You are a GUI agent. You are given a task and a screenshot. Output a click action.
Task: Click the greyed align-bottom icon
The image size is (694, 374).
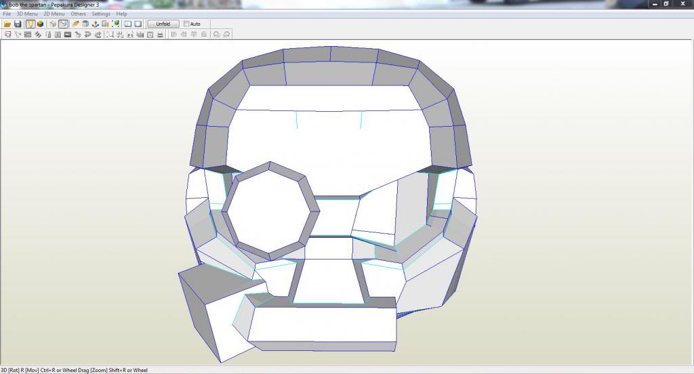[x=203, y=35]
